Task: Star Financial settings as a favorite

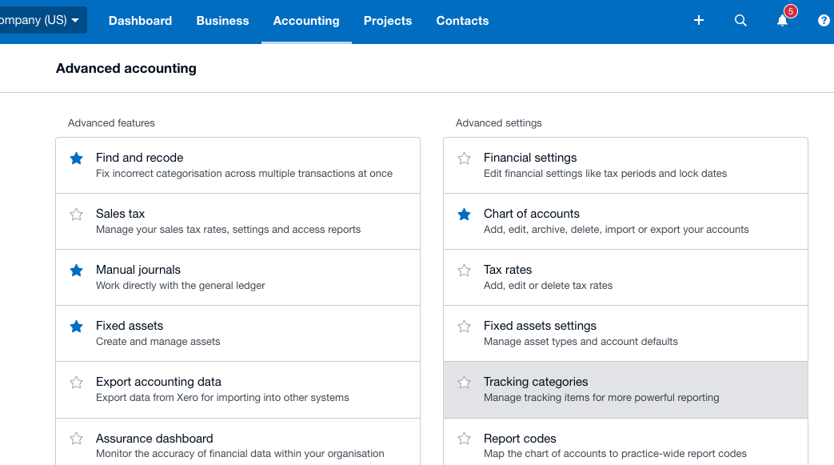Action: pyautogui.click(x=464, y=158)
